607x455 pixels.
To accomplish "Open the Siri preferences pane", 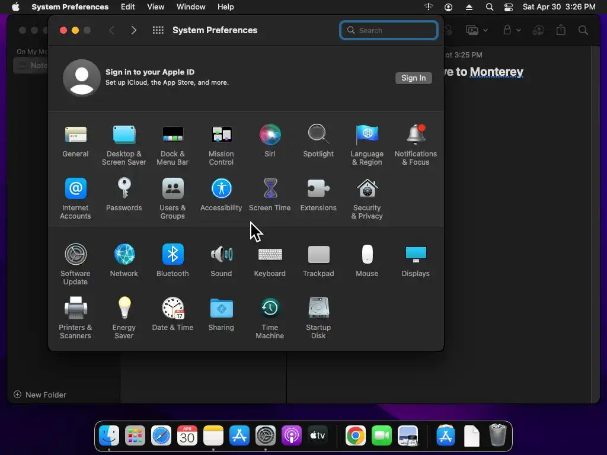I will tap(270, 141).
